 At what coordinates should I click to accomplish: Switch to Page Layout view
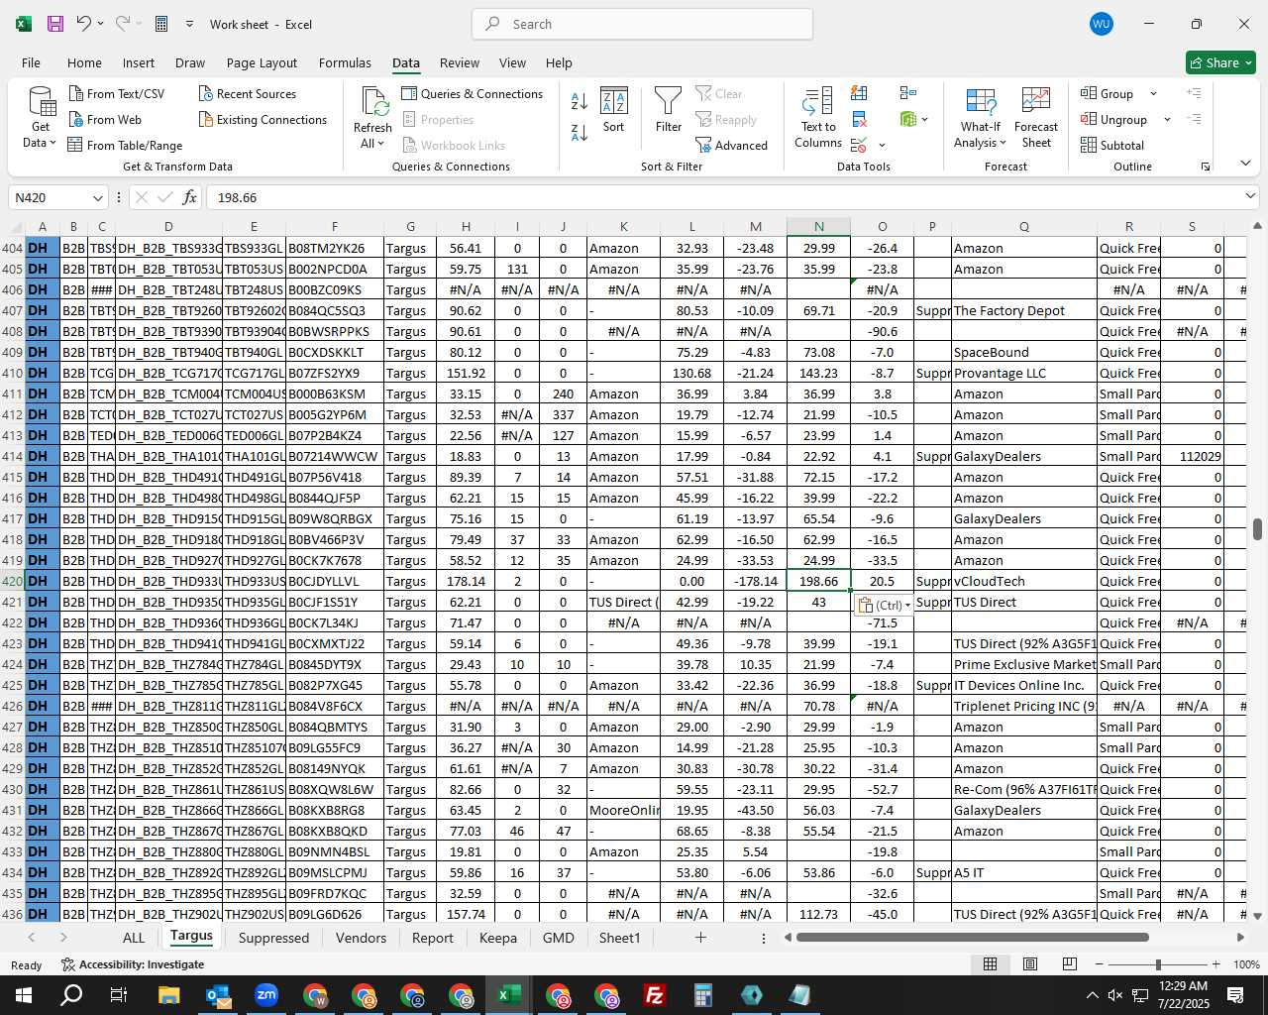point(1029,964)
